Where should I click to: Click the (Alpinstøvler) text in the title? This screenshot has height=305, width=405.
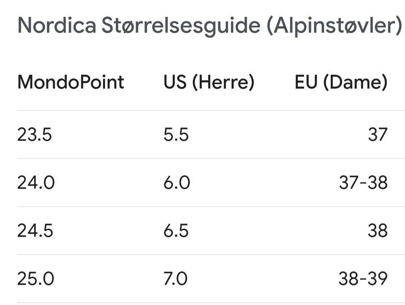335,27
